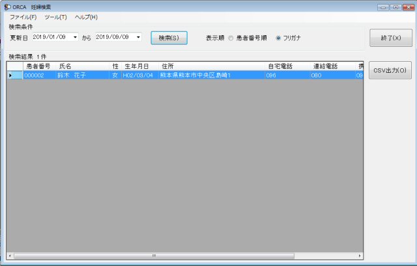
Task: Maximize the ORCA window
Action: click(395, 7)
